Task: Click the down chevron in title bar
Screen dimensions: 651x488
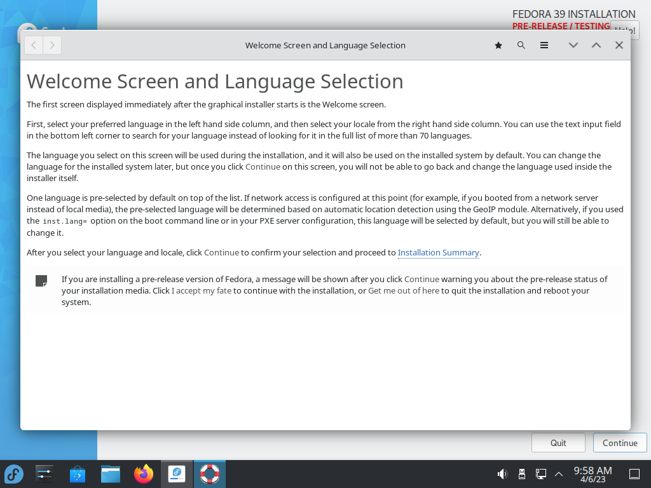Action: [x=573, y=45]
